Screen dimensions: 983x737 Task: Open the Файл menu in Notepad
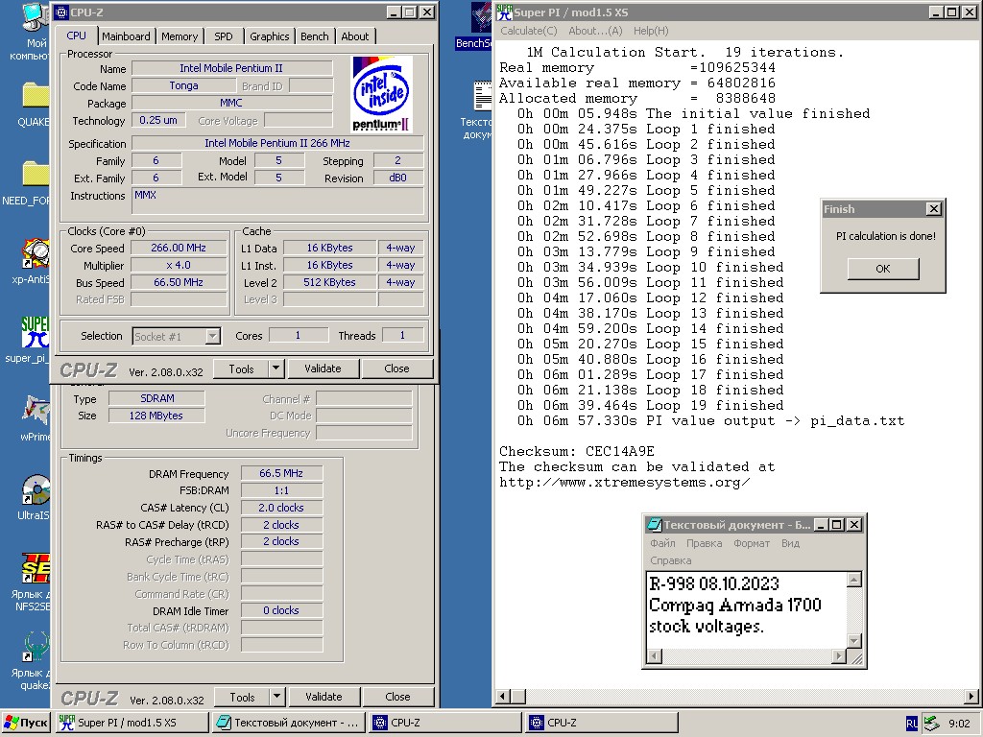pos(662,543)
